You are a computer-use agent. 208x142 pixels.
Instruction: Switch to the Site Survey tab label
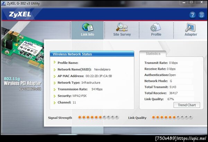click(x=122, y=34)
